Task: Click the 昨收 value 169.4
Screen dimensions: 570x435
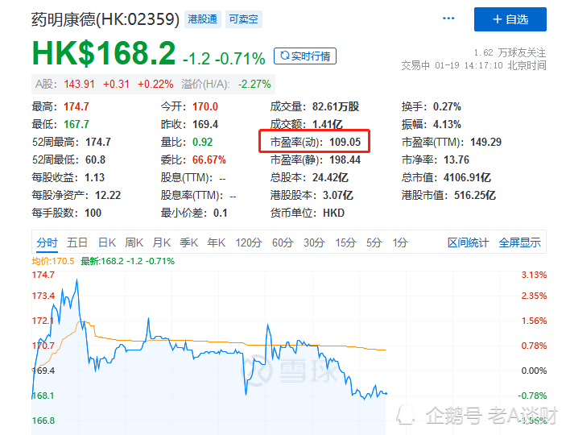Action: click(205, 124)
